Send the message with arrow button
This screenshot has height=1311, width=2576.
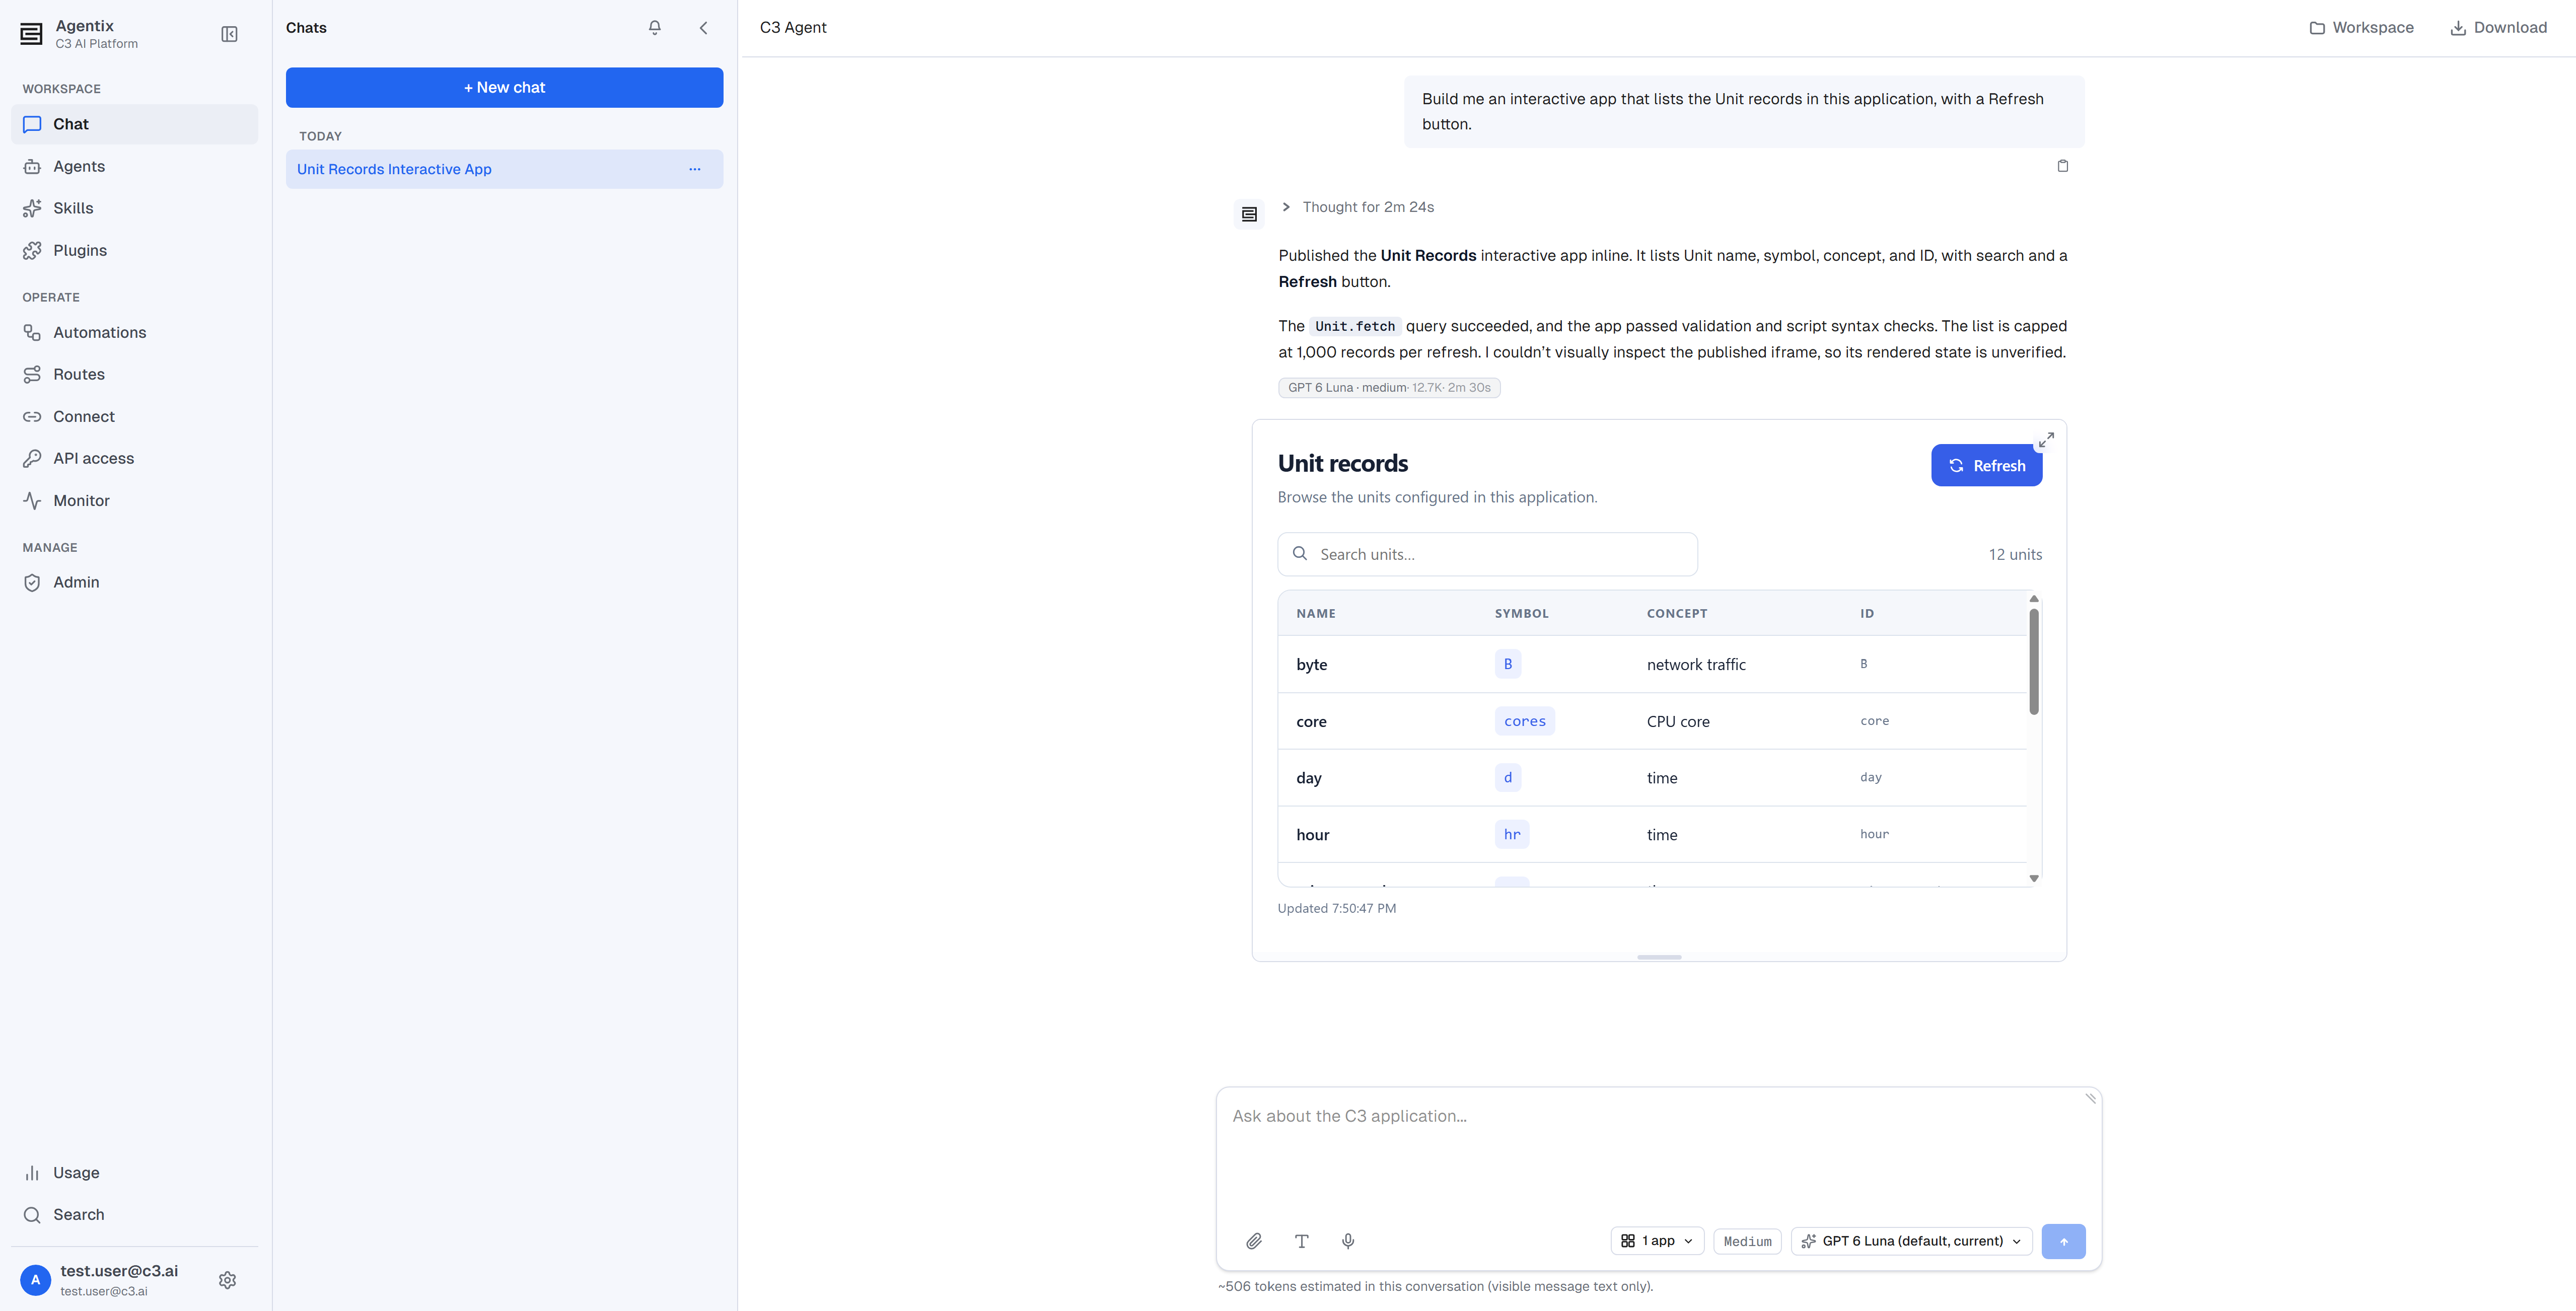coord(2063,1241)
